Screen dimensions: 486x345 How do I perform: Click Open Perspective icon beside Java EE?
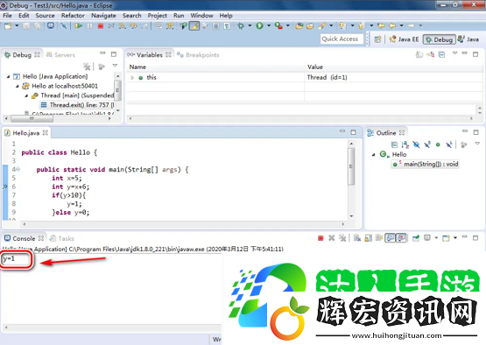click(377, 39)
